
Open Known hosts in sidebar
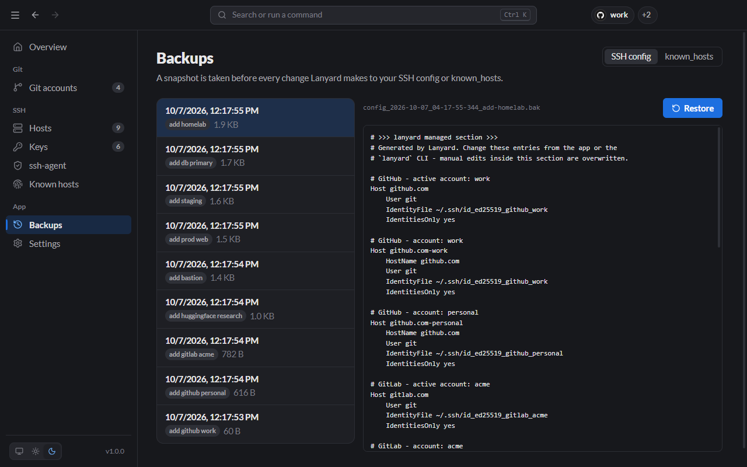69,184
